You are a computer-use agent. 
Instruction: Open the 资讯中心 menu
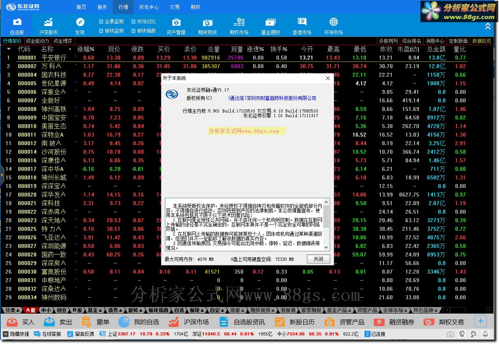pos(149,7)
